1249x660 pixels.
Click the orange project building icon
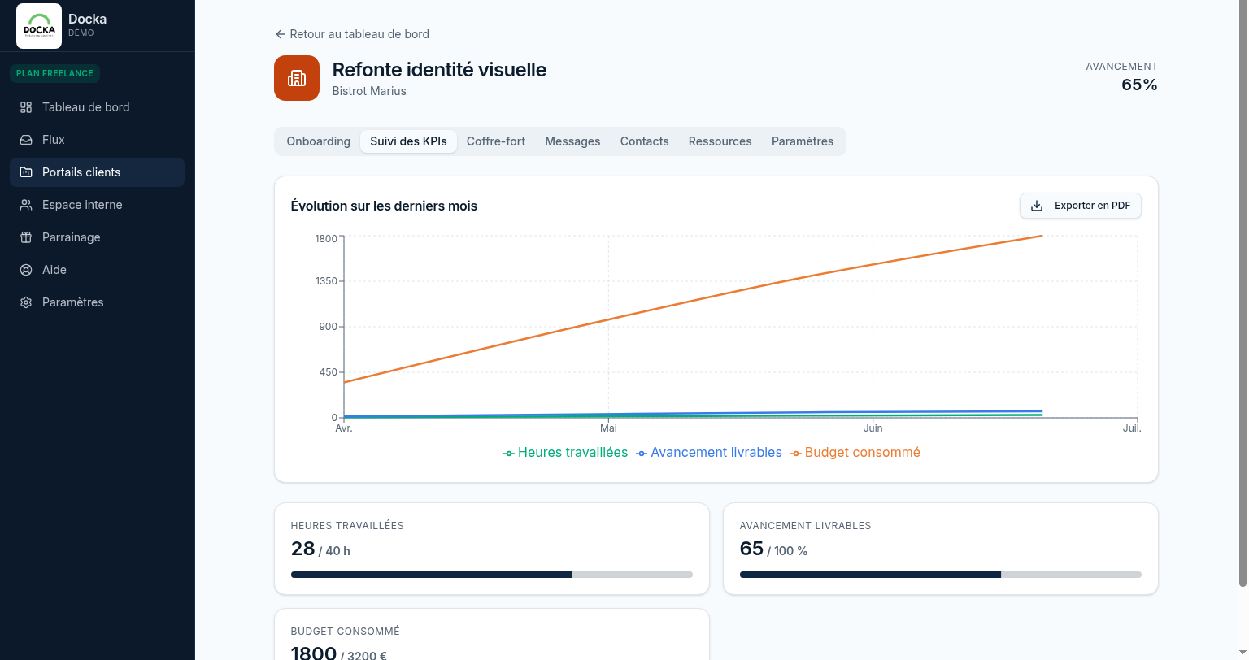[x=297, y=78]
